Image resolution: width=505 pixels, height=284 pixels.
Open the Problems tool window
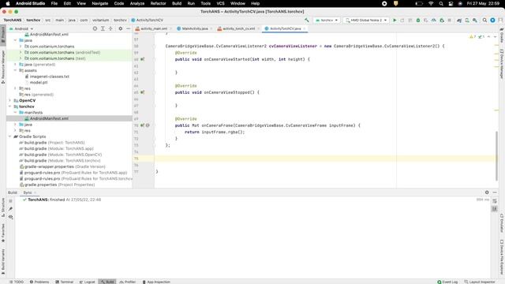pyautogui.click(x=39, y=282)
